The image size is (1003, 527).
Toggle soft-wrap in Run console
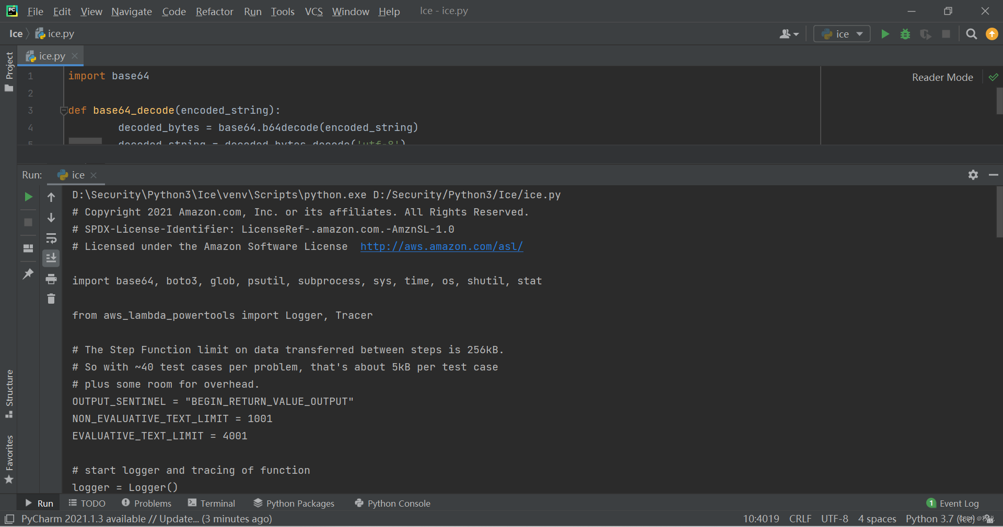[x=51, y=238]
